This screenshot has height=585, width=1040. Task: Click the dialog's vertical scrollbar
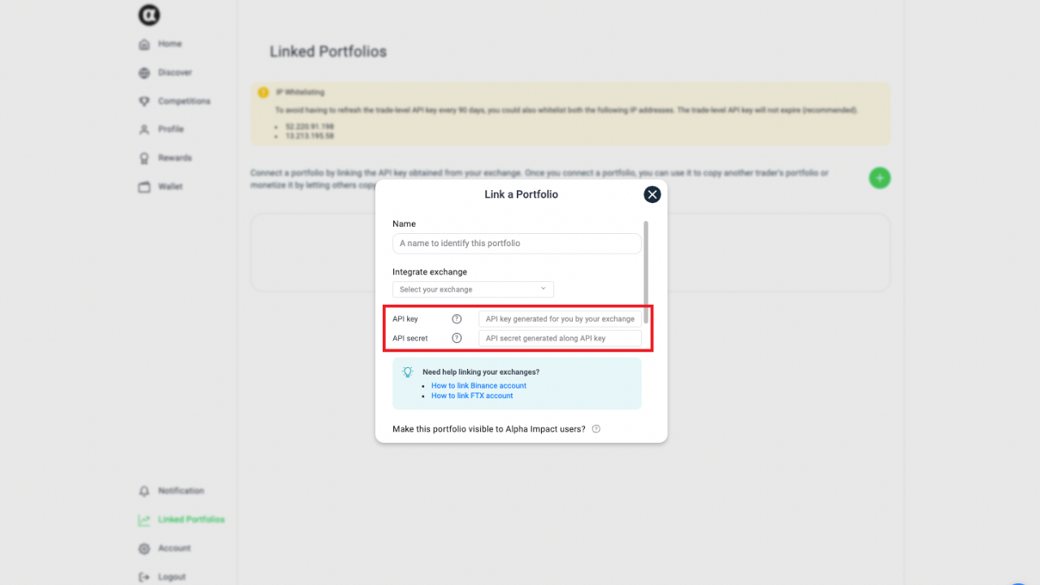[646, 272]
